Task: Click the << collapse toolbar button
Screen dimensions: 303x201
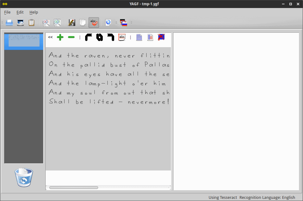Action: [x=50, y=37]
